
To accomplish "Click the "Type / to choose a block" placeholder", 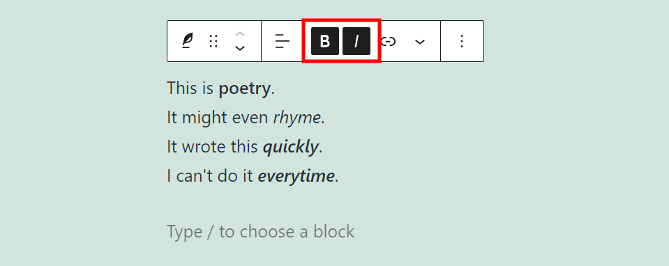I will [260, 231].
